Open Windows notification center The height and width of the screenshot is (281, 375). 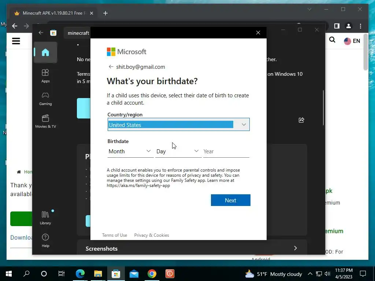363,274
